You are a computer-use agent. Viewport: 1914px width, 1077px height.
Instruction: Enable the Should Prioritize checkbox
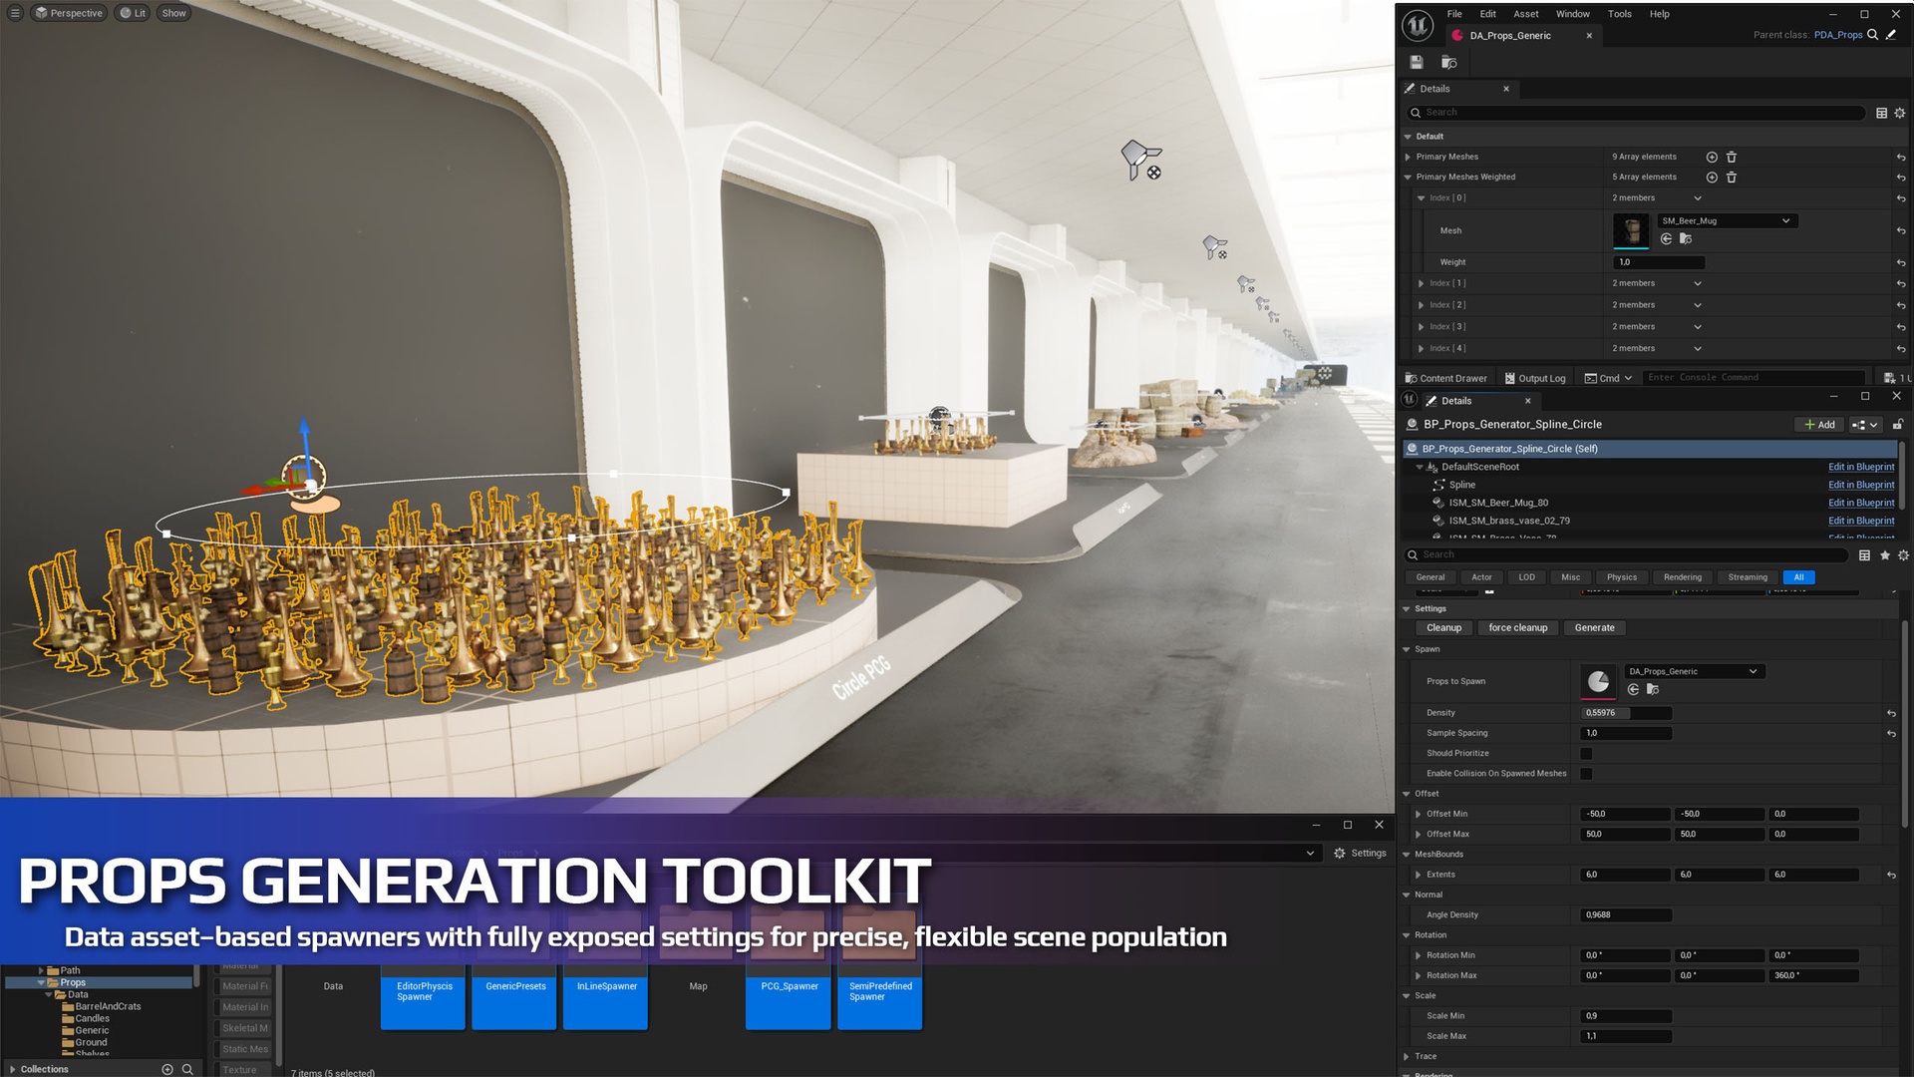[x=1586, y=754]
